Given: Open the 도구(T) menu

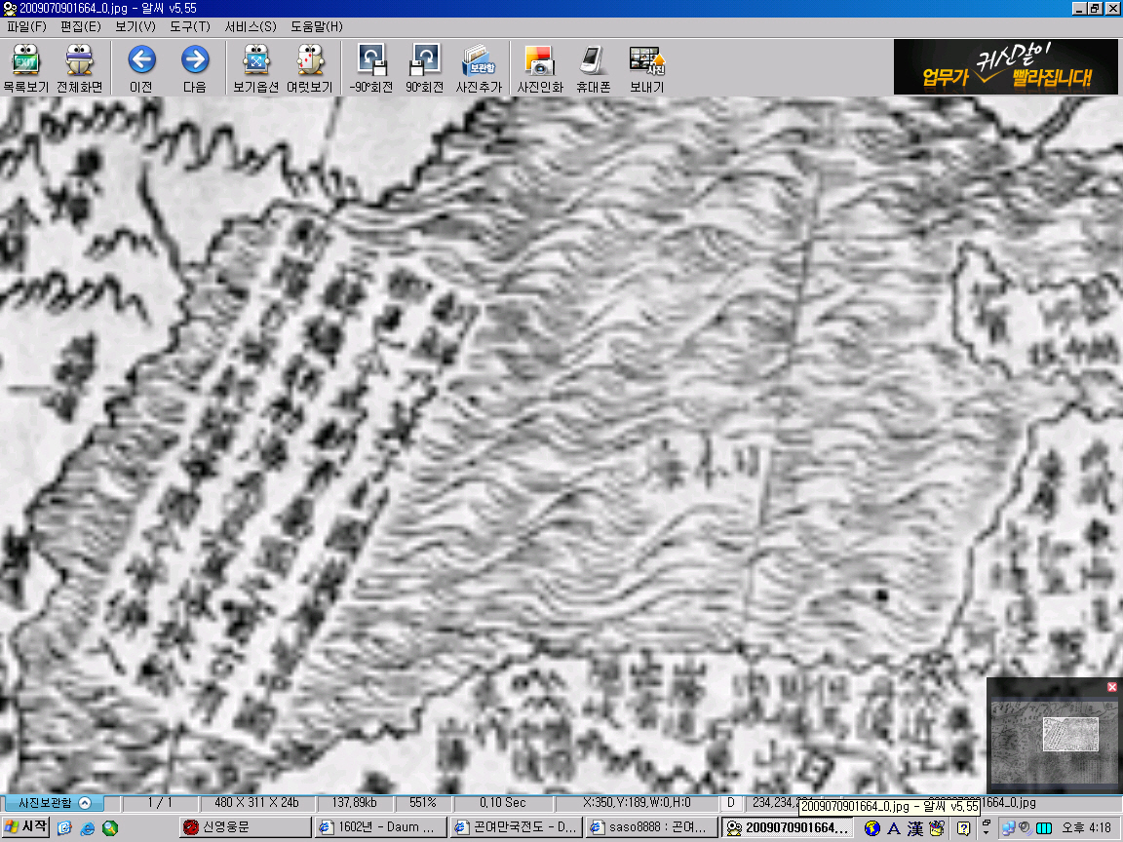Looking at the screenshot, I should (x=189, y=26).
